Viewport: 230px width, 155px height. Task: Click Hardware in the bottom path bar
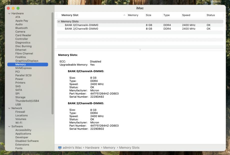pyautogui.click(x=92, y=148)
